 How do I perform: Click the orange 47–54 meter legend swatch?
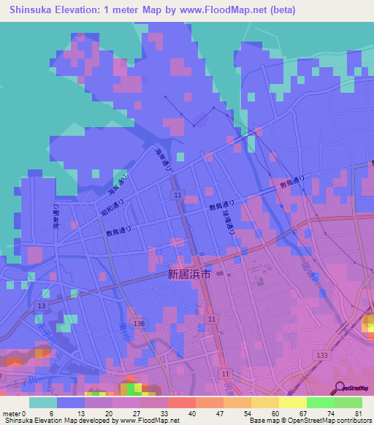click(x=237, y=403)
